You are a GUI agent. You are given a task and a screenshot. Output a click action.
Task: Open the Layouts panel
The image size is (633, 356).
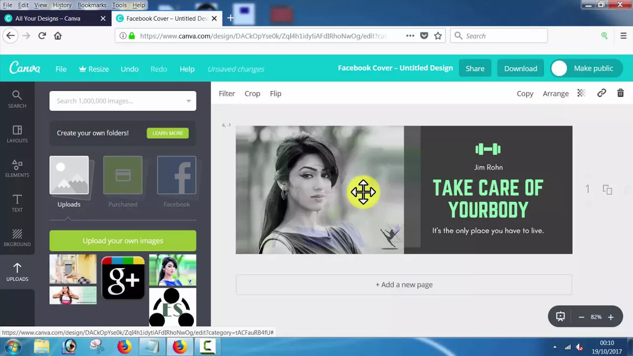17,133
